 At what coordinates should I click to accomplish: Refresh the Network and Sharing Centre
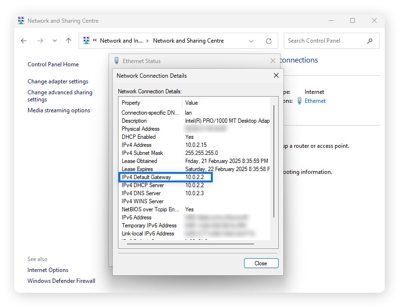pyautogui.click(x=269, y=41)
